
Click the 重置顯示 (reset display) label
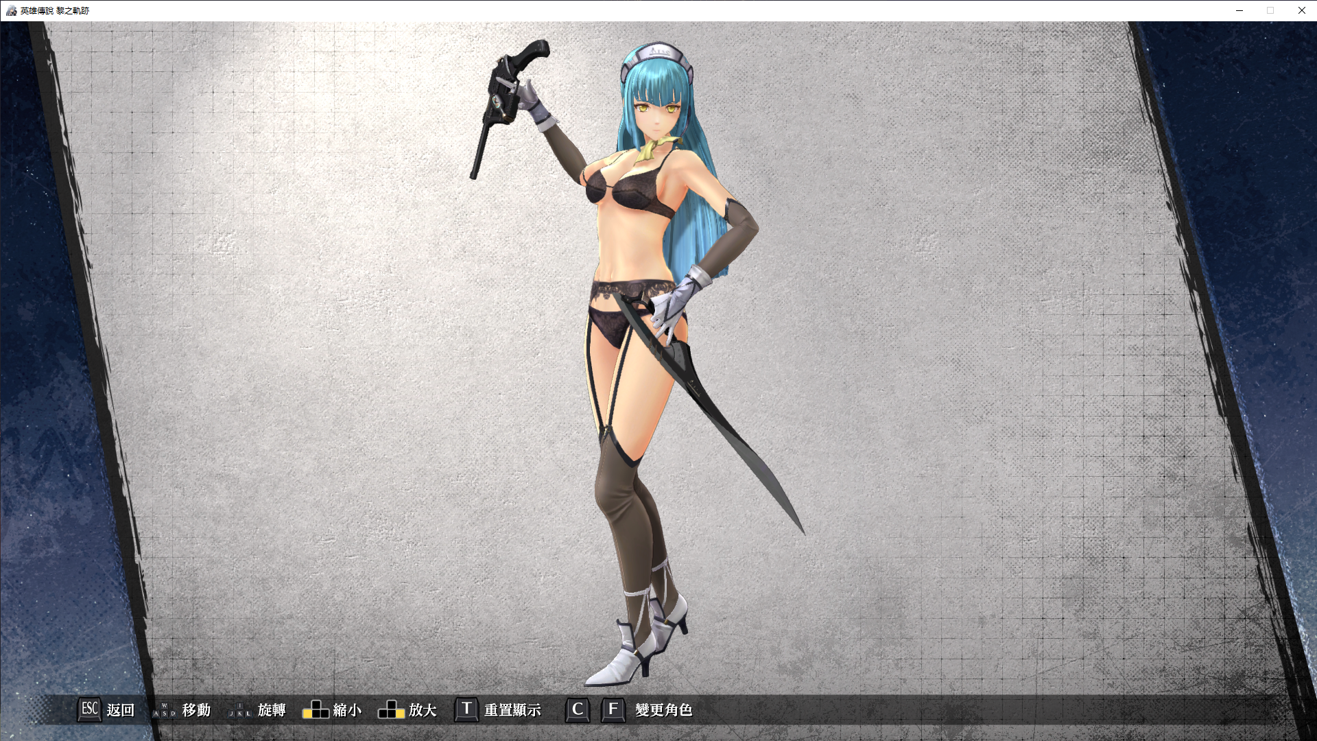512,710
